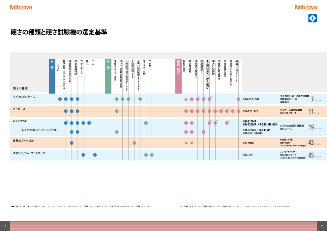Select footnote ※1：Aスケール
327x231 pixels.
[55, 207]
